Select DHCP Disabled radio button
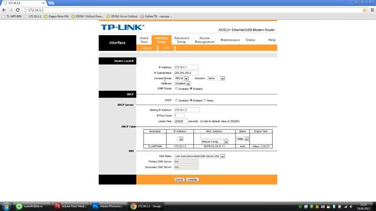This screenshot has height=211, width=376. pyautogui.click(x=176, y=100)
